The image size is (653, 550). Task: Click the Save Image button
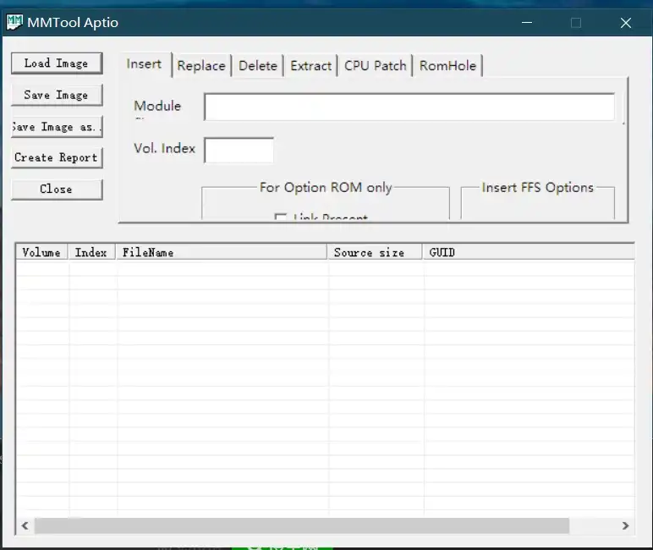tap(56, 95)
